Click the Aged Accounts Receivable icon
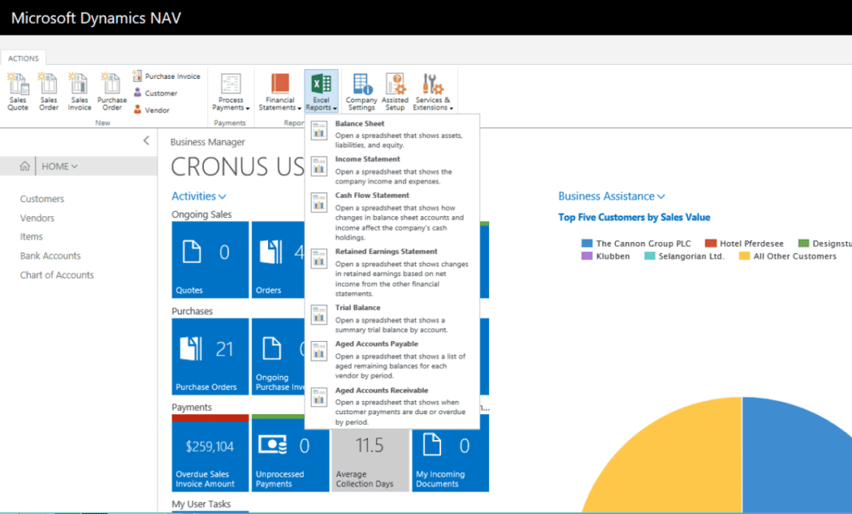 (319, 398)
